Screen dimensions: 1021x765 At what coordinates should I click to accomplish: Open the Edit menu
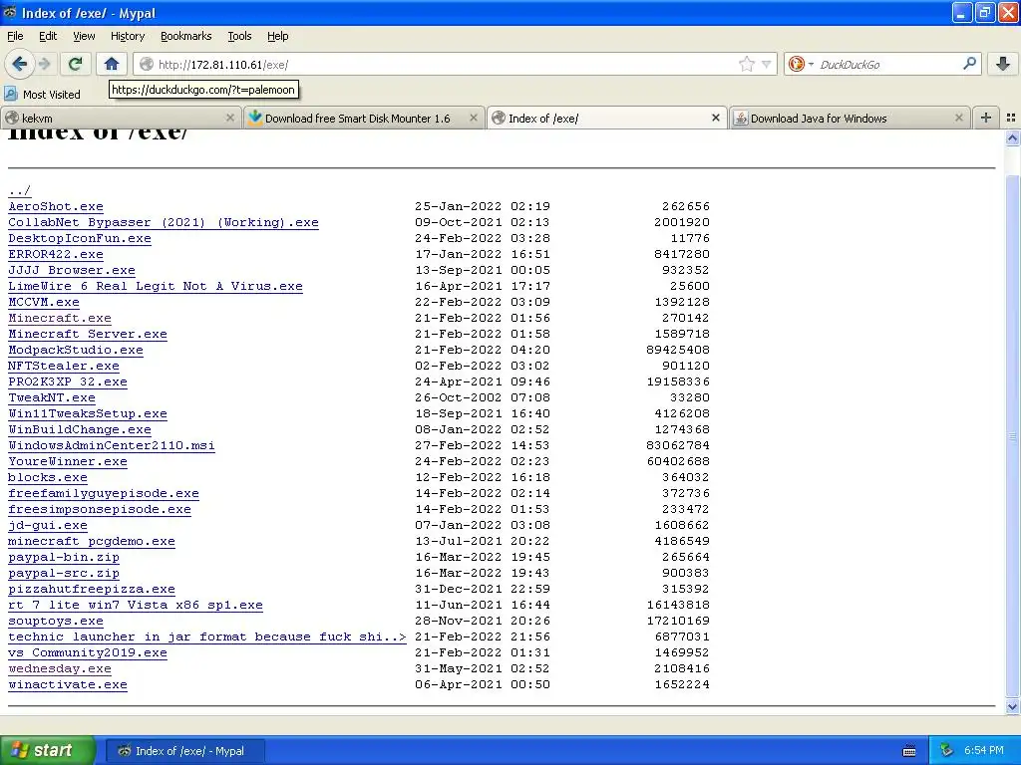(x=48, y=36)
